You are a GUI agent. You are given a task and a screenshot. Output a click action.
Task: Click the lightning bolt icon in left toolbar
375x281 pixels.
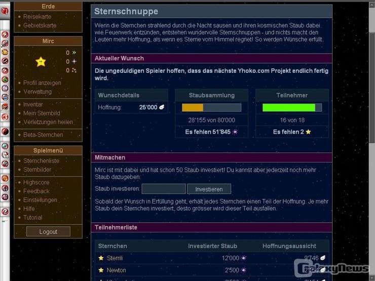tap(5, 34)
